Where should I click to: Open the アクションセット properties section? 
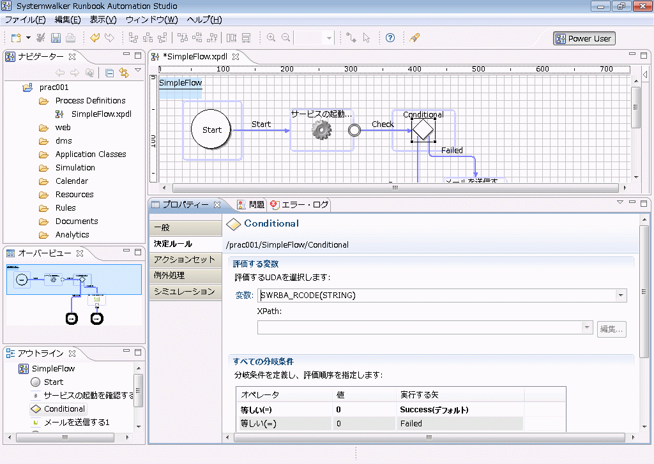click(185, 259)
